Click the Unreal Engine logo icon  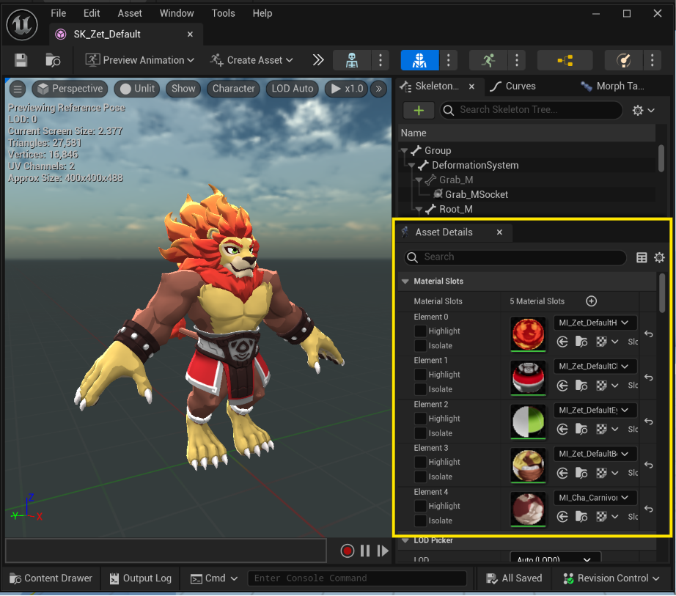(22, 25)
